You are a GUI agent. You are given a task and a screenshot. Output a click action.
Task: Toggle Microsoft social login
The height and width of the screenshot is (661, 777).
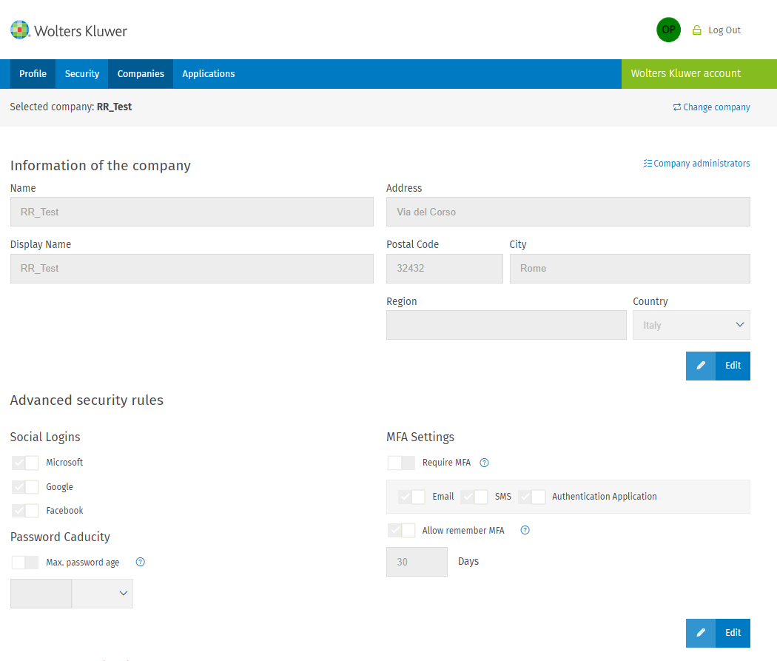25,463
